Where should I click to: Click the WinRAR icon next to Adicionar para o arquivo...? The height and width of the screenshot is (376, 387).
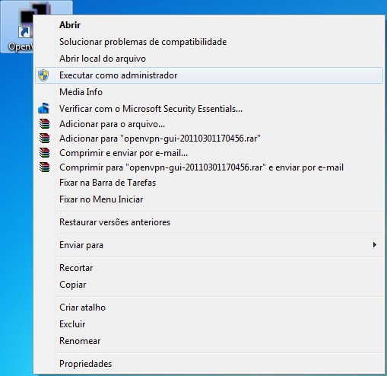(x=45, y=124)
